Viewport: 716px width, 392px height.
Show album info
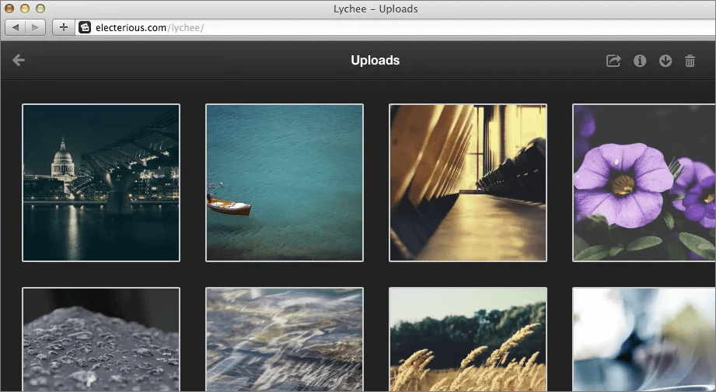(640, 61)
